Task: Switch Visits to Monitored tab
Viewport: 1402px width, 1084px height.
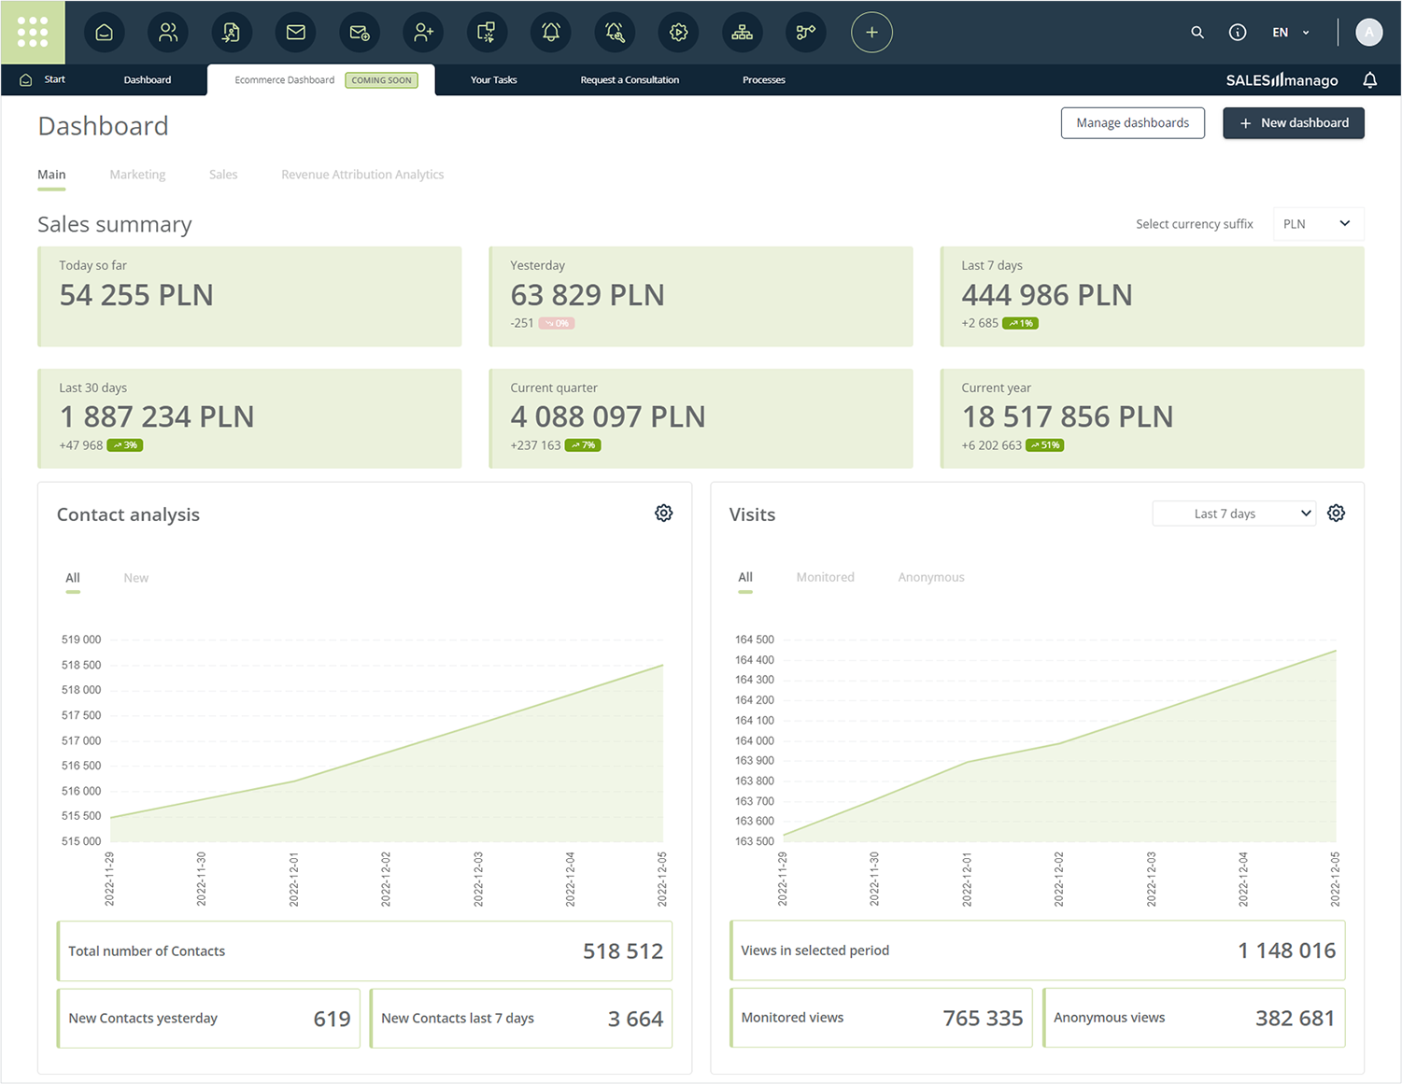Action: (825, 577)
